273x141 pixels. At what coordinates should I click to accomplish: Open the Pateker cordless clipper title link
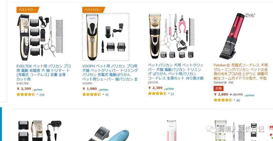pyautogui.click(x=241, y=72)
